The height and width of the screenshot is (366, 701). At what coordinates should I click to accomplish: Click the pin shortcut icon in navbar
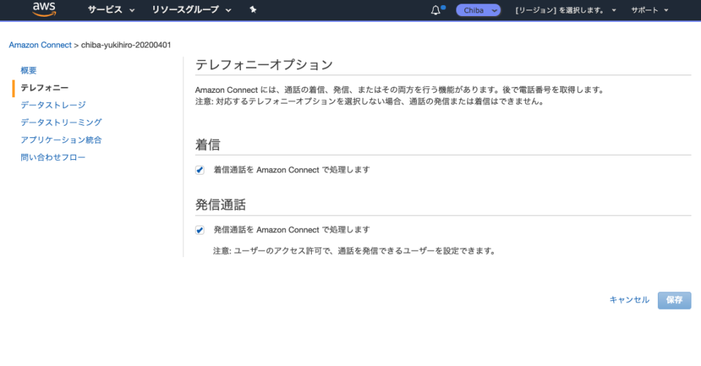click(253, 9)
